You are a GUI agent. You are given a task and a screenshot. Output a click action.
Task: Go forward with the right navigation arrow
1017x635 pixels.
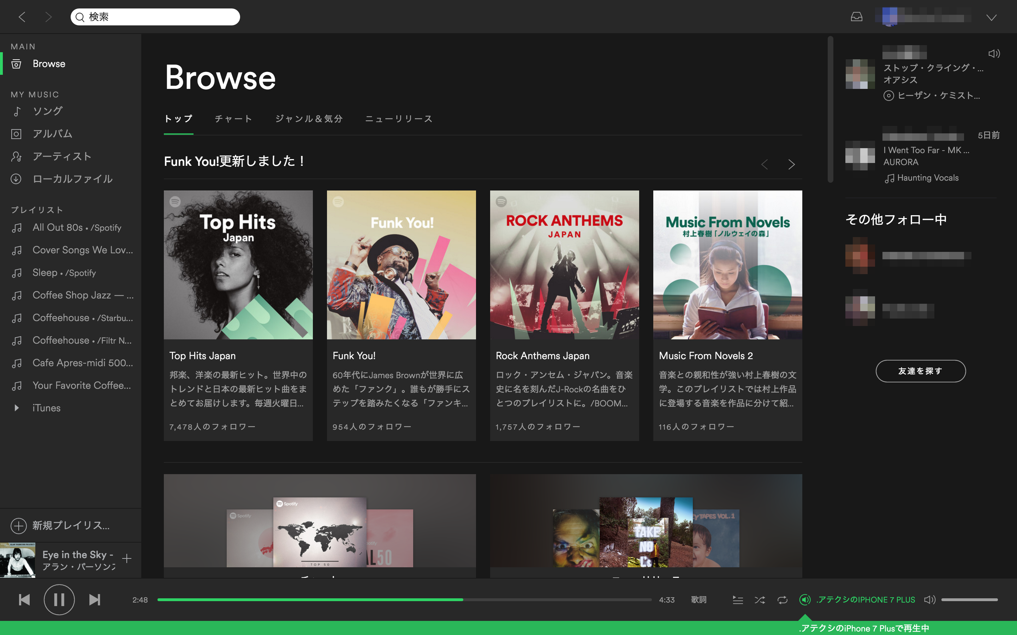tap(48, 17)
